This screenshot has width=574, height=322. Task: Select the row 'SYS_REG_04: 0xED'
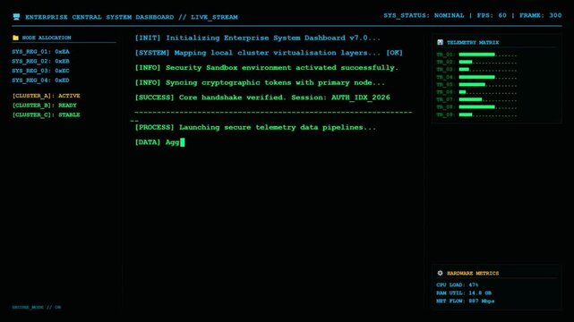tap(40, 80)
